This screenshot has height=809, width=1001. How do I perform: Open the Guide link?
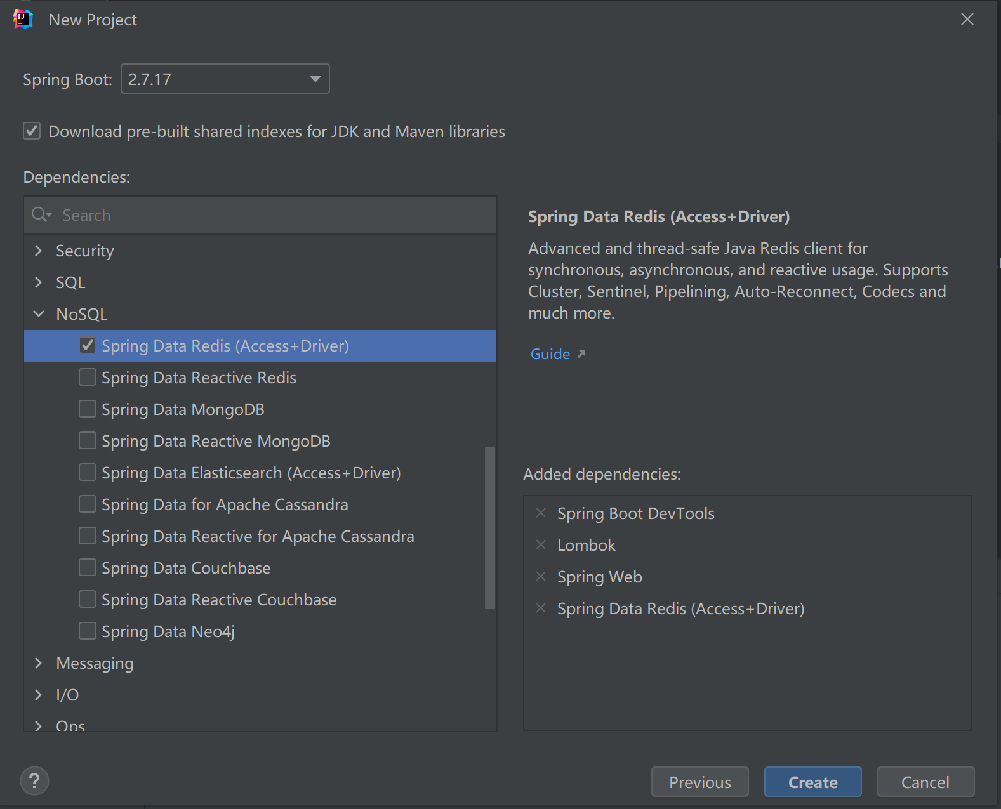pos(550,354)
